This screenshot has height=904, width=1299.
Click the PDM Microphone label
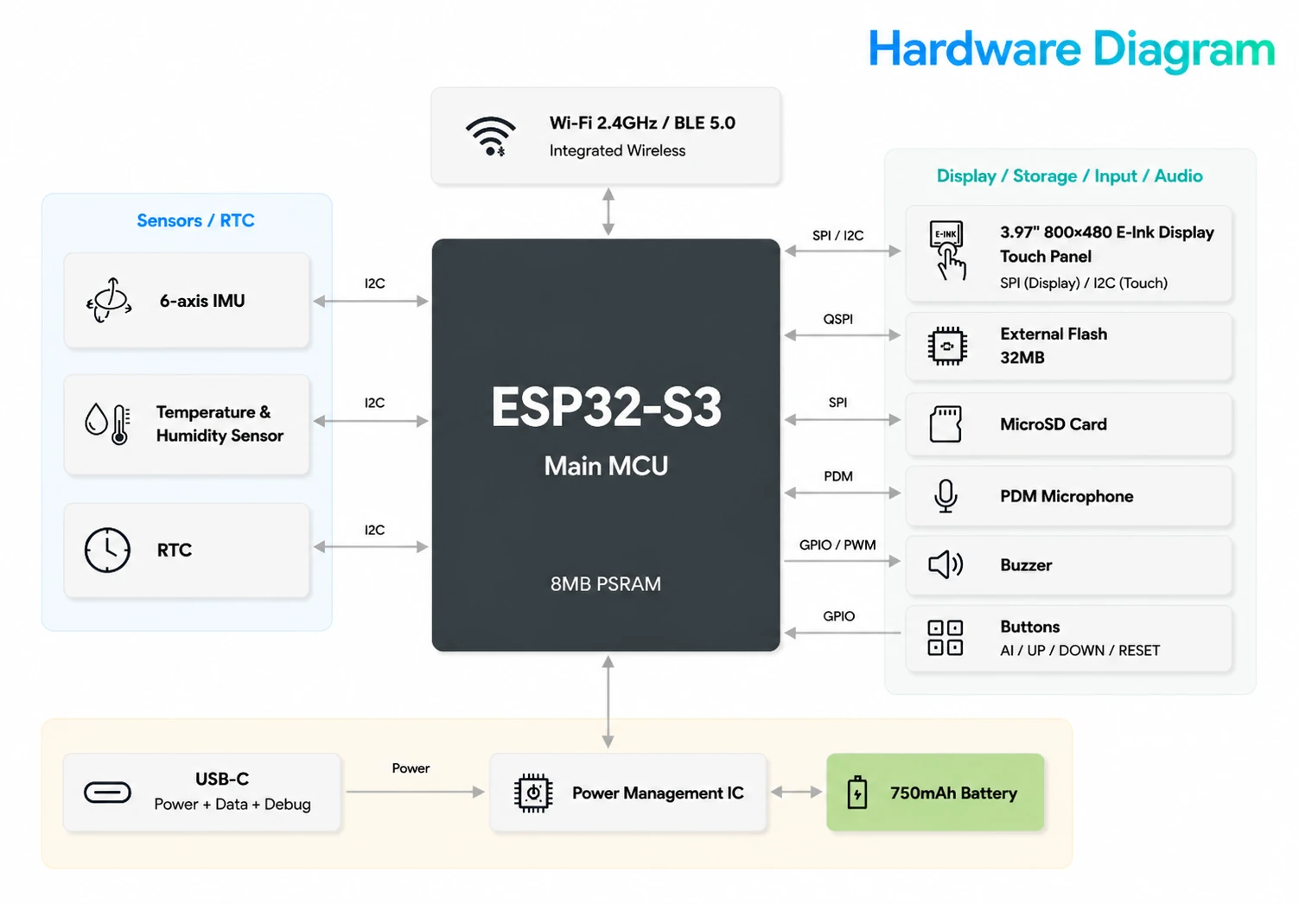(1067, 496)
